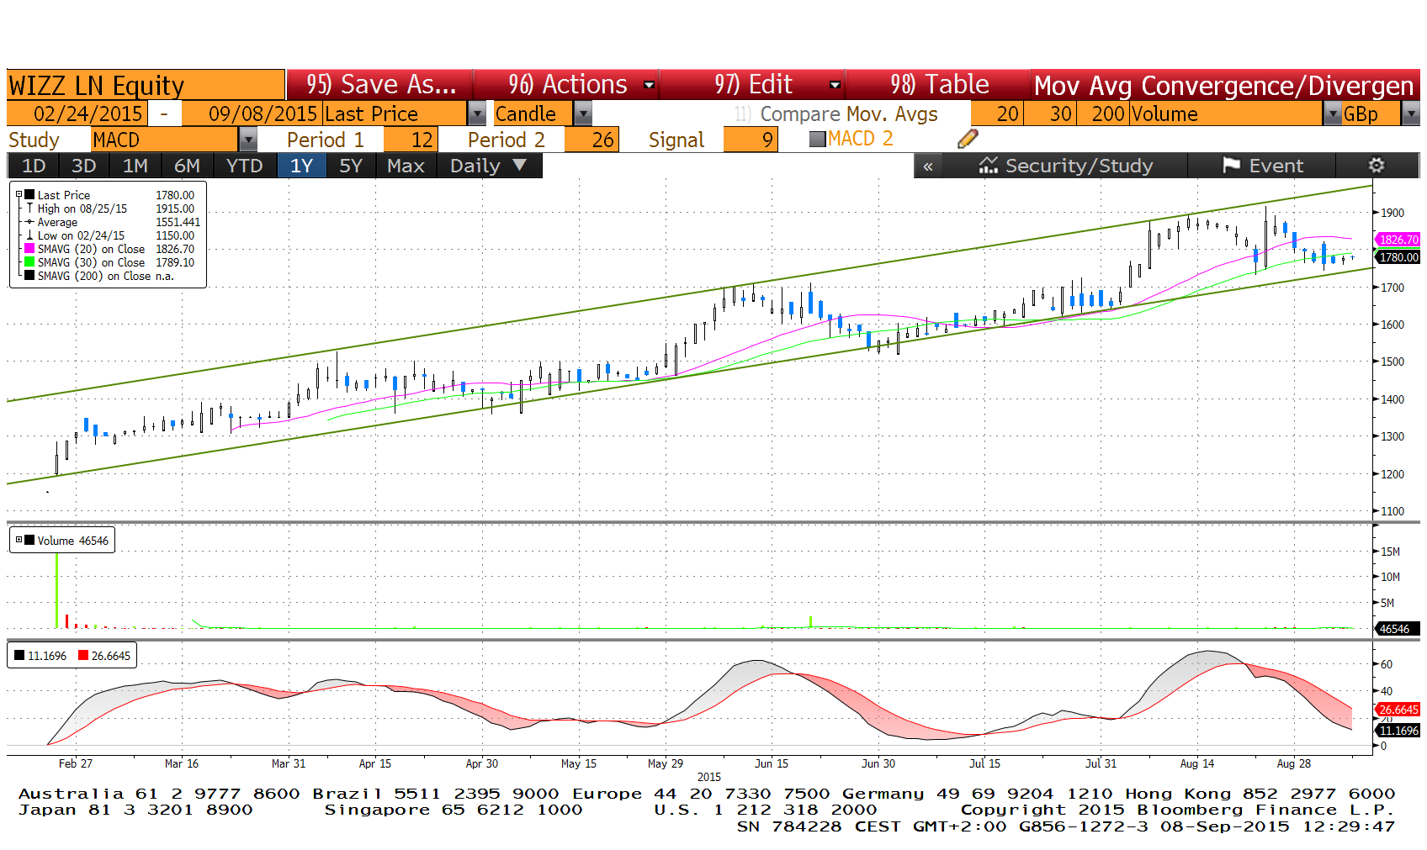
Task: Collapse the Last Price legend box
Action: 19,194
